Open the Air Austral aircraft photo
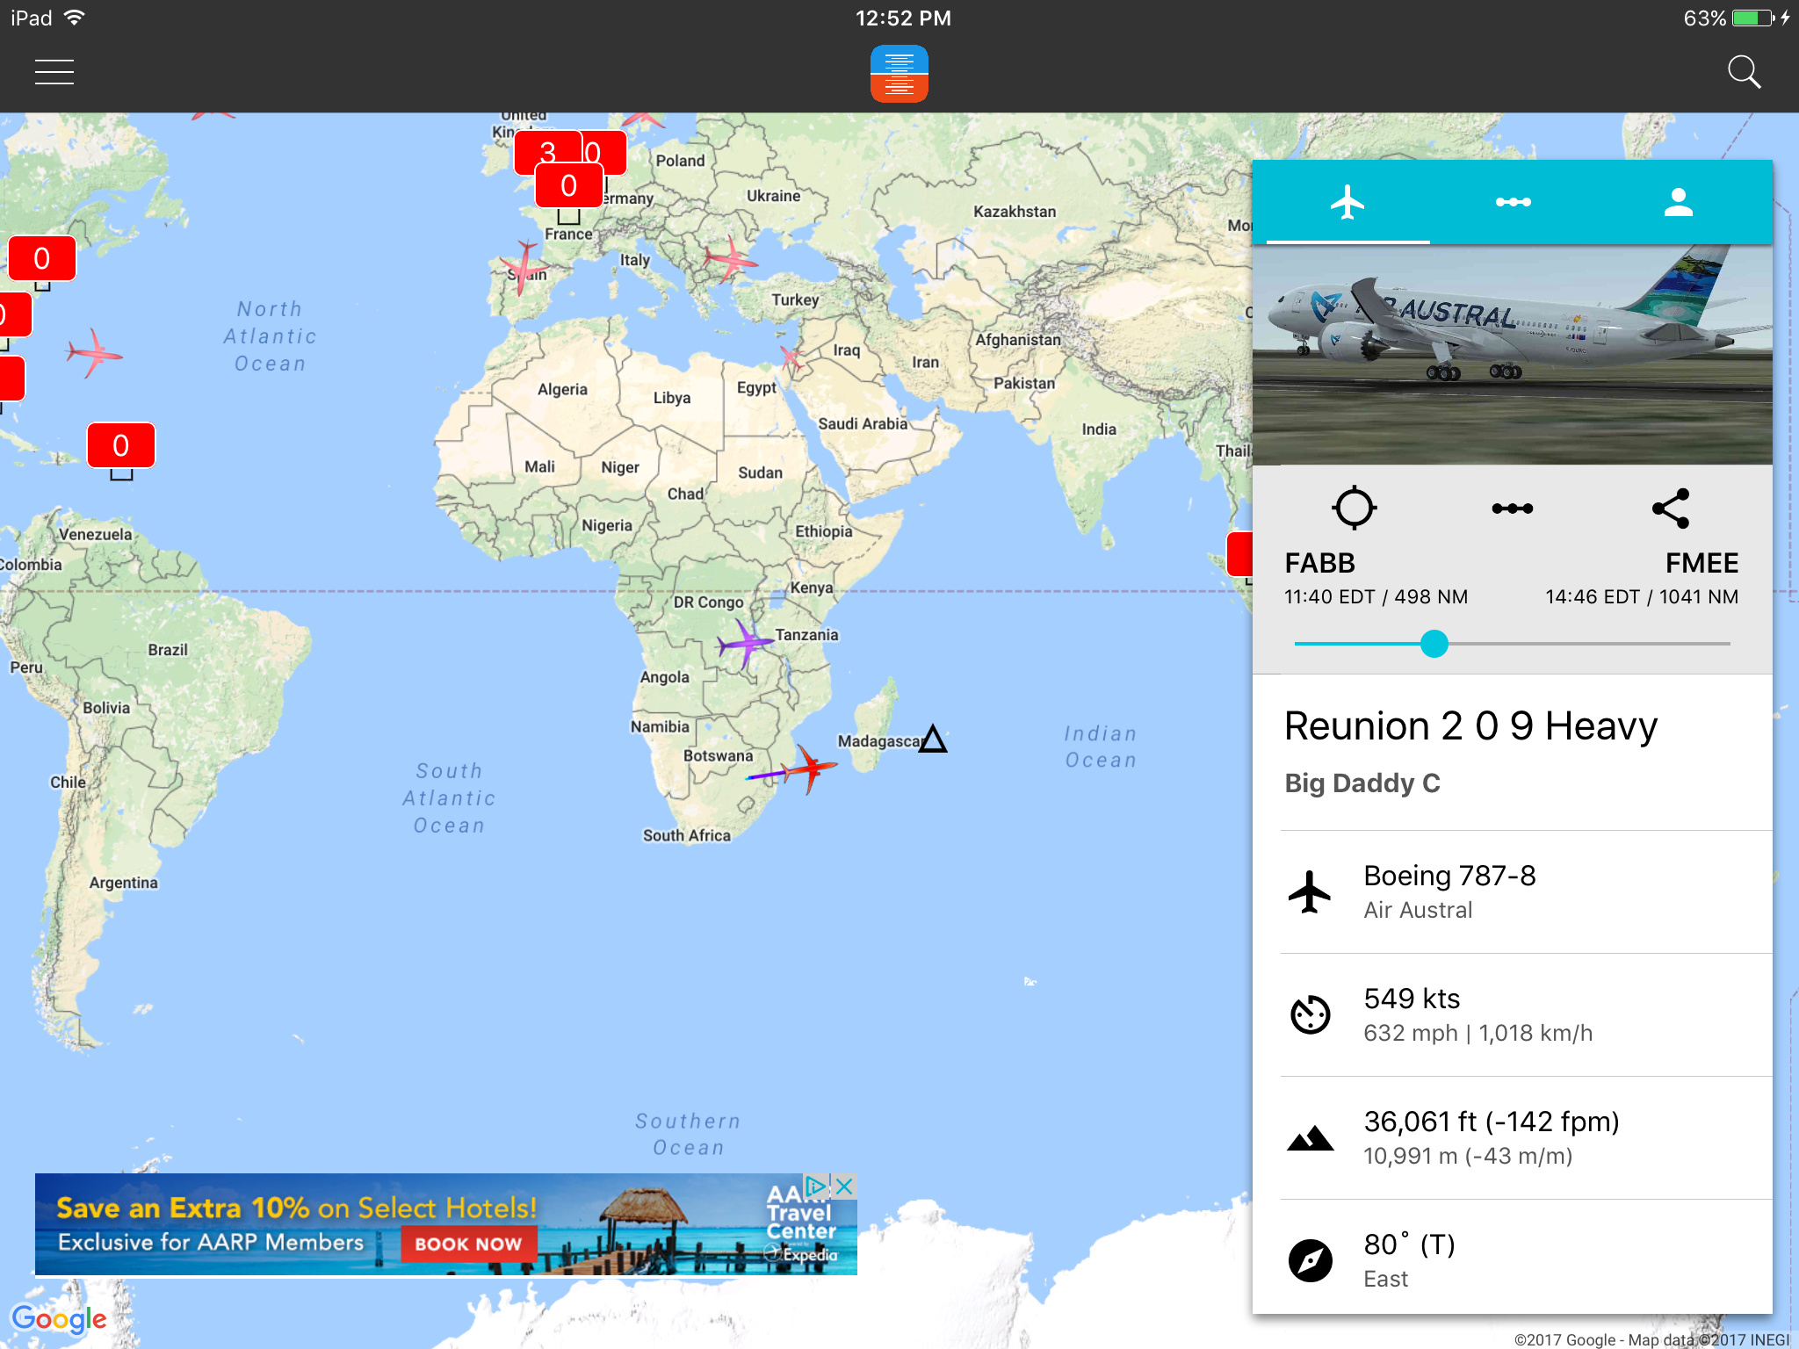This screenshot has width=1799, height=1349. tap(1512, 354)
